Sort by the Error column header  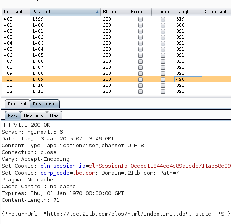[140, 12]
